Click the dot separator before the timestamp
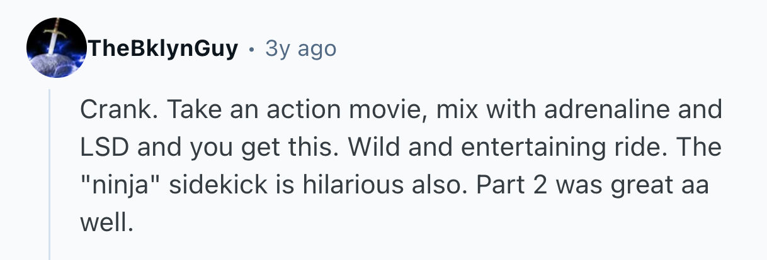 click(x=252, y=48)
